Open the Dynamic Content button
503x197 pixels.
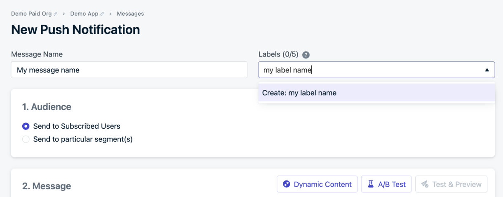pyautogui.click(x=317, y=184)
